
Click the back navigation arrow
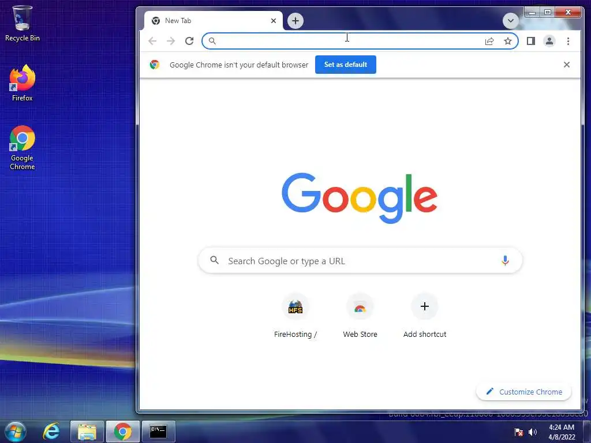(x=152, y=41)
